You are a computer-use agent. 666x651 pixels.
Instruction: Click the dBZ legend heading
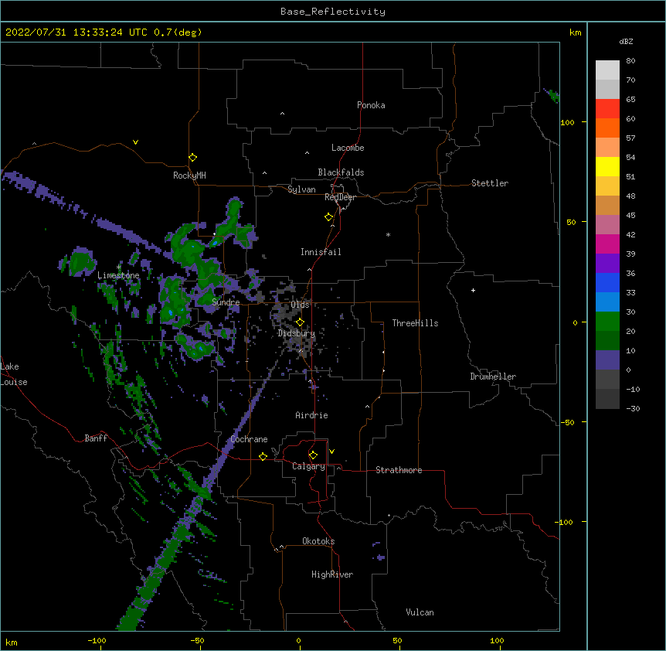(626, 41)
